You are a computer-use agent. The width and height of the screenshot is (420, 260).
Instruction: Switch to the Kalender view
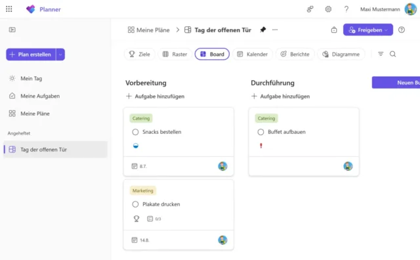[252, 54]
